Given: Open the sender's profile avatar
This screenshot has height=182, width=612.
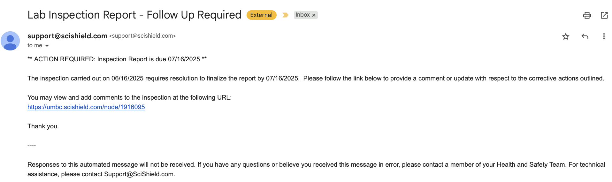Looking at the screenshot, I should 10,41.
